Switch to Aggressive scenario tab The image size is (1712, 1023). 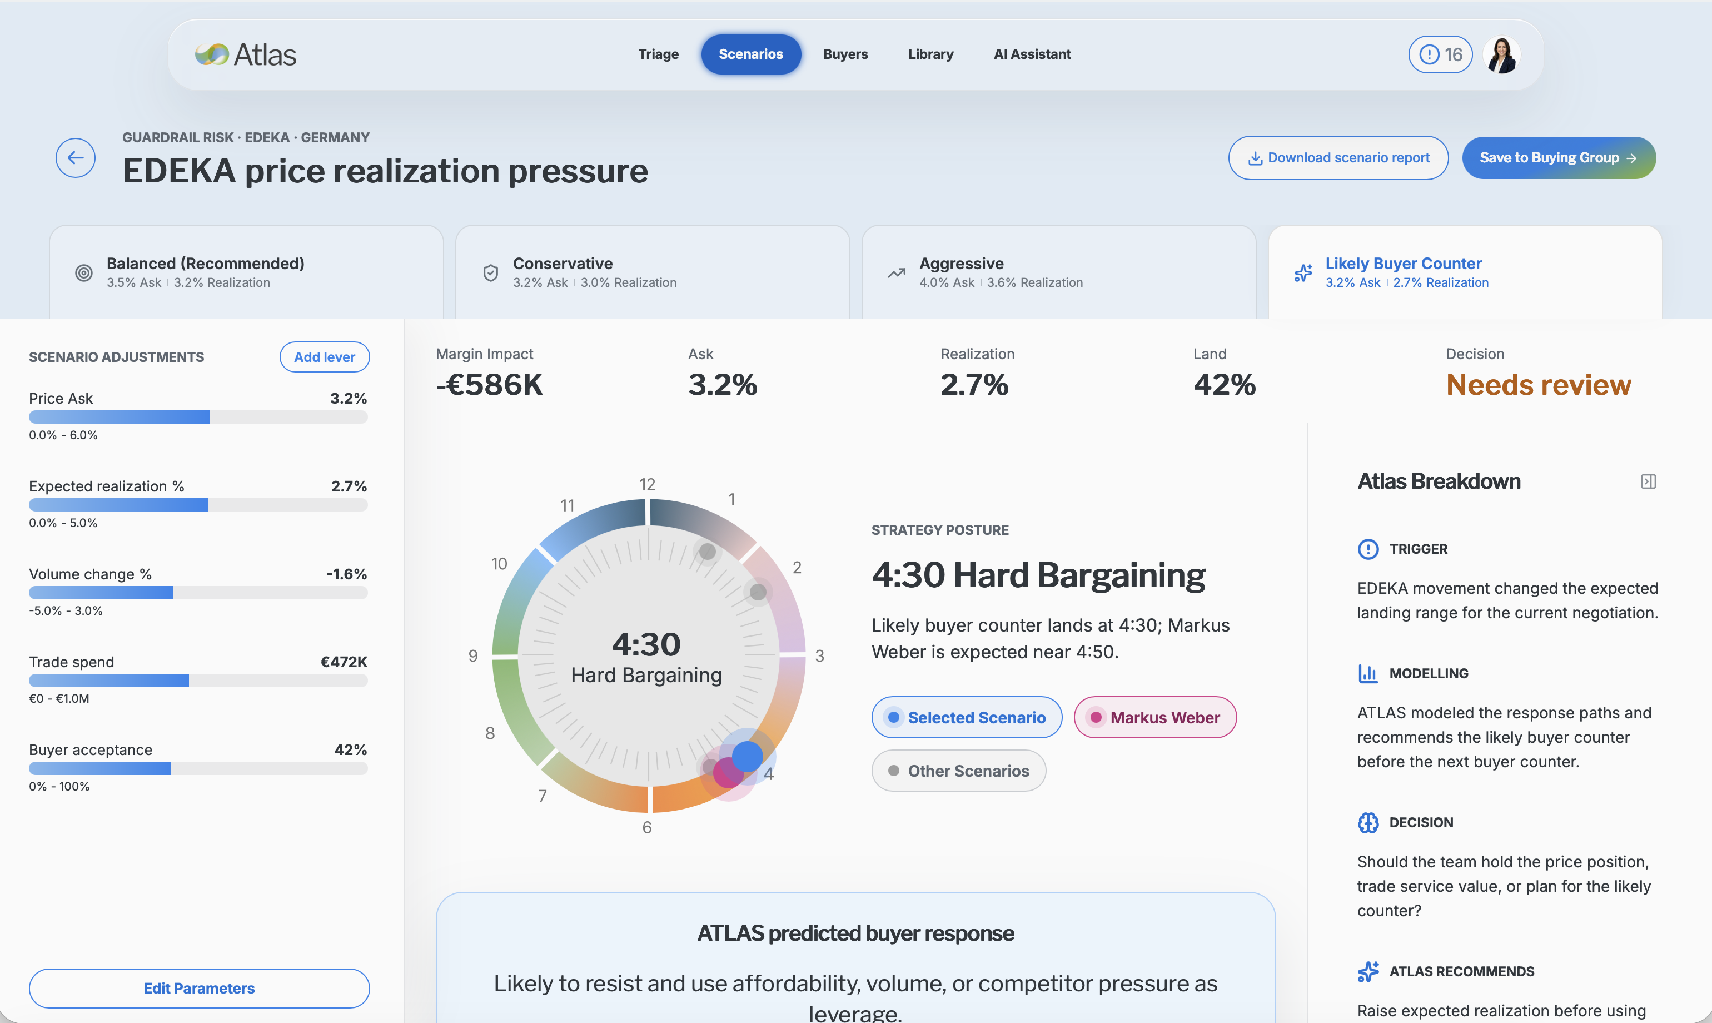tap(1059, 272)
